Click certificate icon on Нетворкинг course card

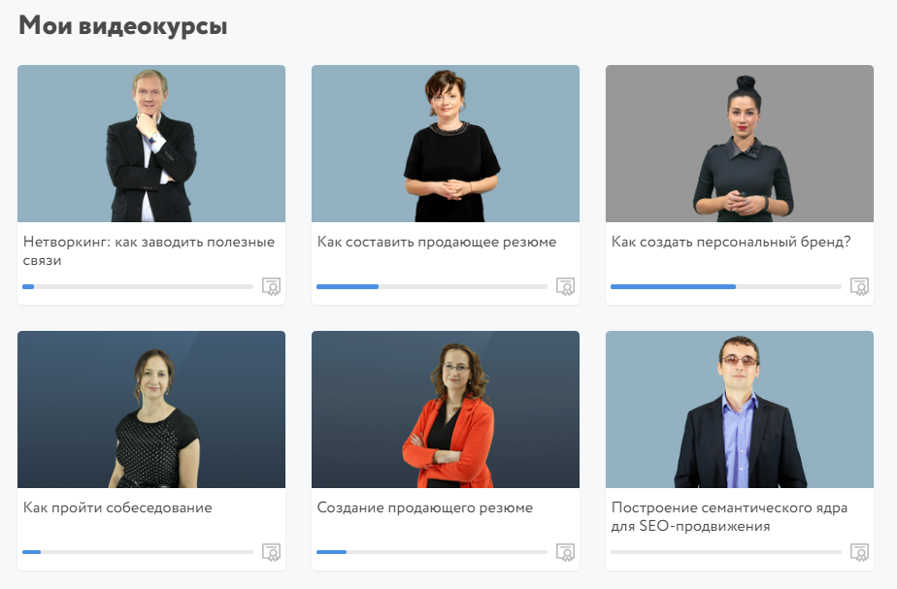(271, 286)
